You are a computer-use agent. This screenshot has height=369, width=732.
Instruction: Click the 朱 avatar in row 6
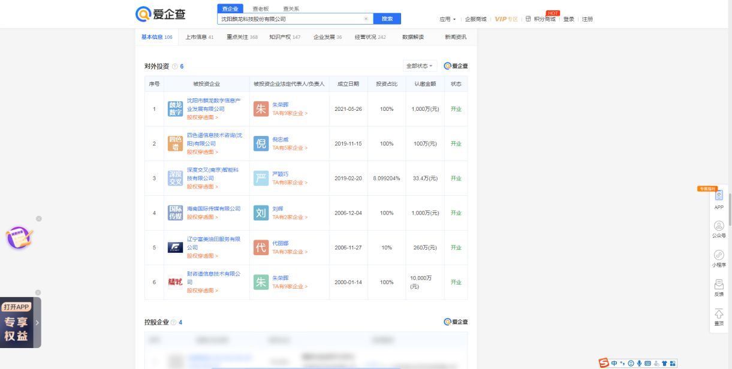click(261, 283)
